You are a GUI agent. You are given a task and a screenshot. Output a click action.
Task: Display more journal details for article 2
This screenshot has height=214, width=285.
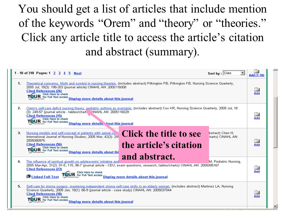point(101,124)
